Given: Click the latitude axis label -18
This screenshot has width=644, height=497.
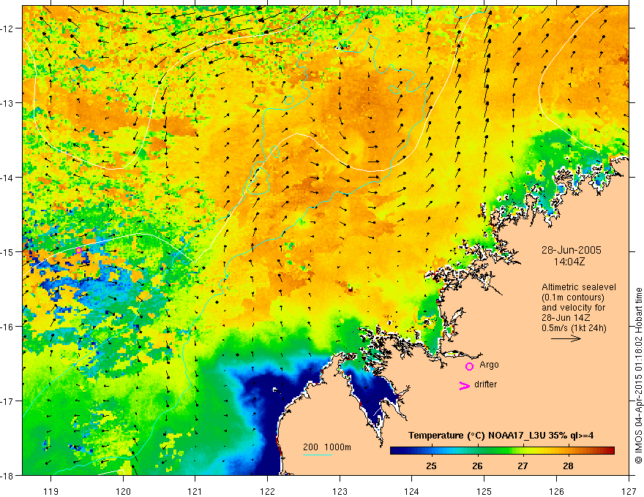Looking at the screenshot, I should (x=8, y=475).
